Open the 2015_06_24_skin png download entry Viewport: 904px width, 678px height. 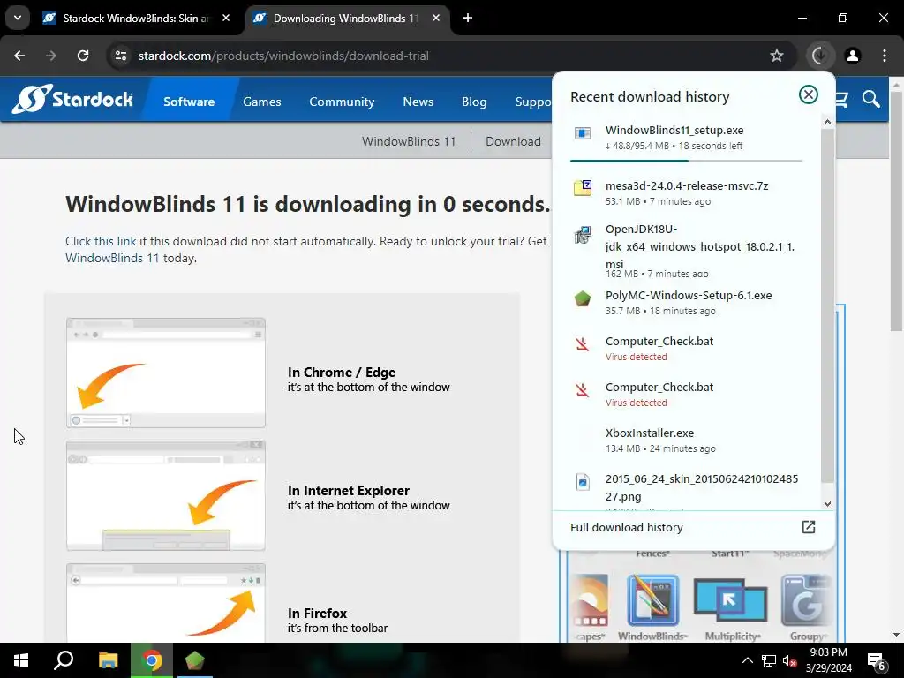686,489
